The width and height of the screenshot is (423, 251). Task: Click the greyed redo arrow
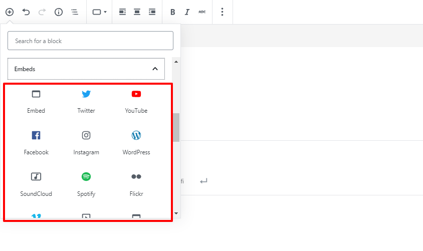click(x=42, y=12)
